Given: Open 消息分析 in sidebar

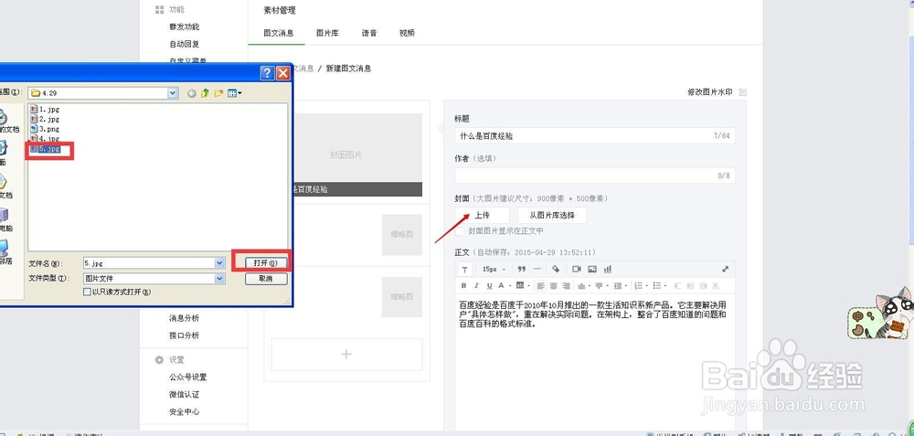Looking at the screenshot, I should [x=185, y=318].
